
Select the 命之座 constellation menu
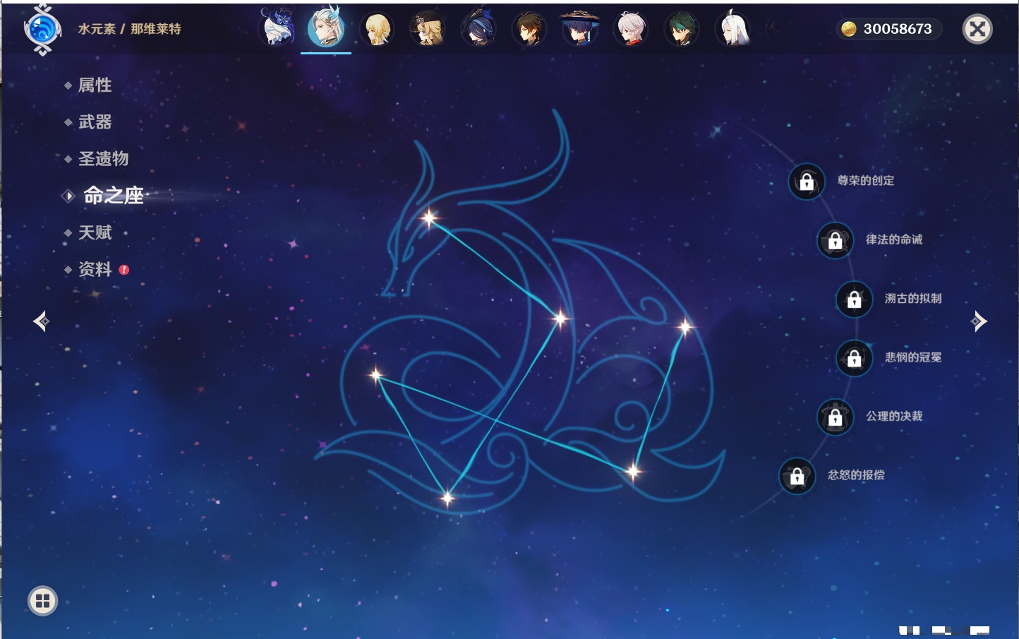click(113, 196)
